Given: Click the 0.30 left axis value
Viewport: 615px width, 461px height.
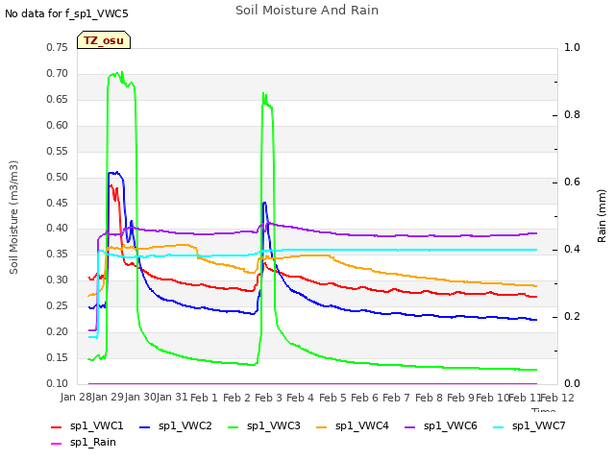Looking at the screenshot, I should (58, 279).
